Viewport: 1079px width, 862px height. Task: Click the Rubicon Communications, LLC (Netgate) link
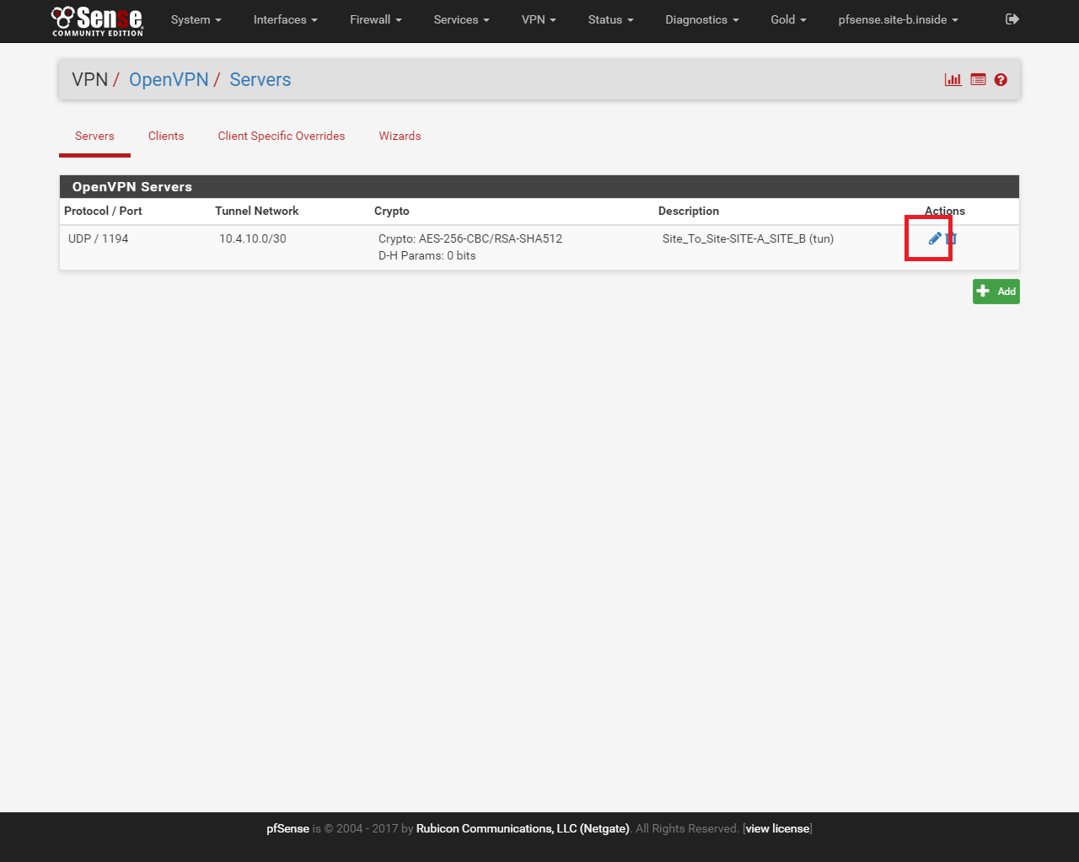523,828
